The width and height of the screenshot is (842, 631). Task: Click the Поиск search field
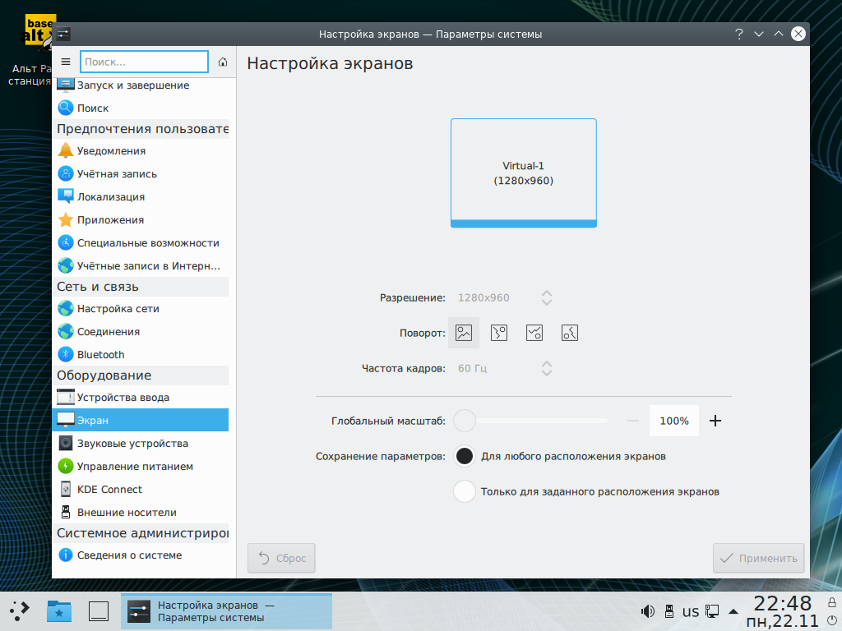(x=145, y=62)
